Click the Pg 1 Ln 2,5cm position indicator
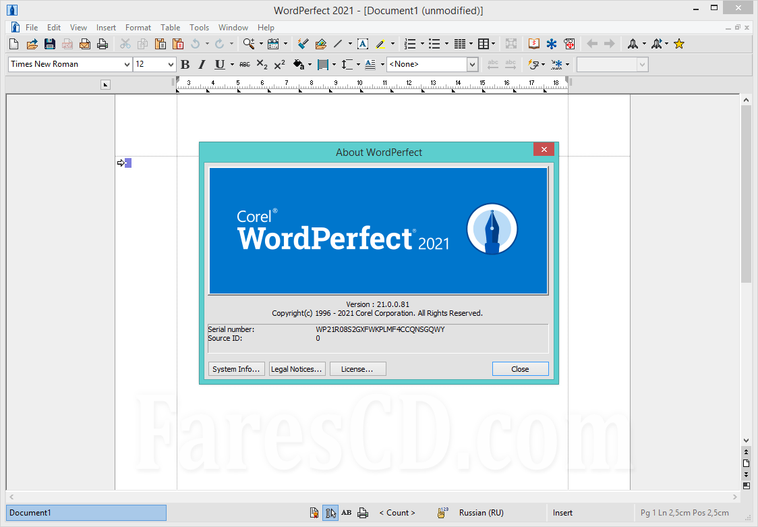758x527 pixels. (x=684, y=513)
